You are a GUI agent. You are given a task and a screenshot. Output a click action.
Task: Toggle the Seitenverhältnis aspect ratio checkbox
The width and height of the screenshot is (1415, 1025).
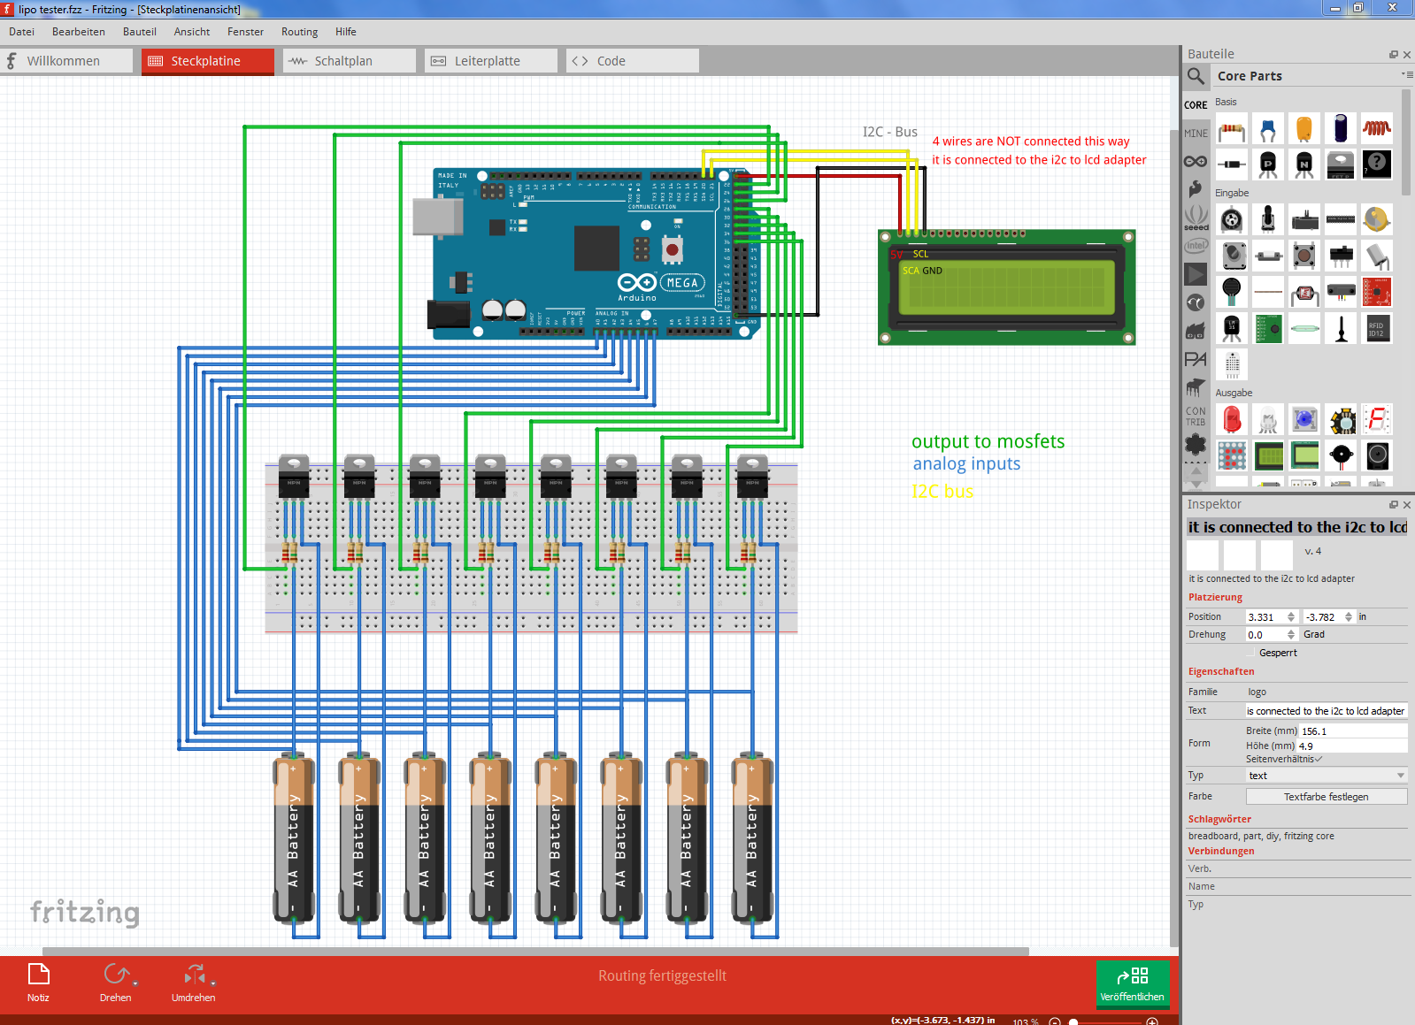point(1319,759)
